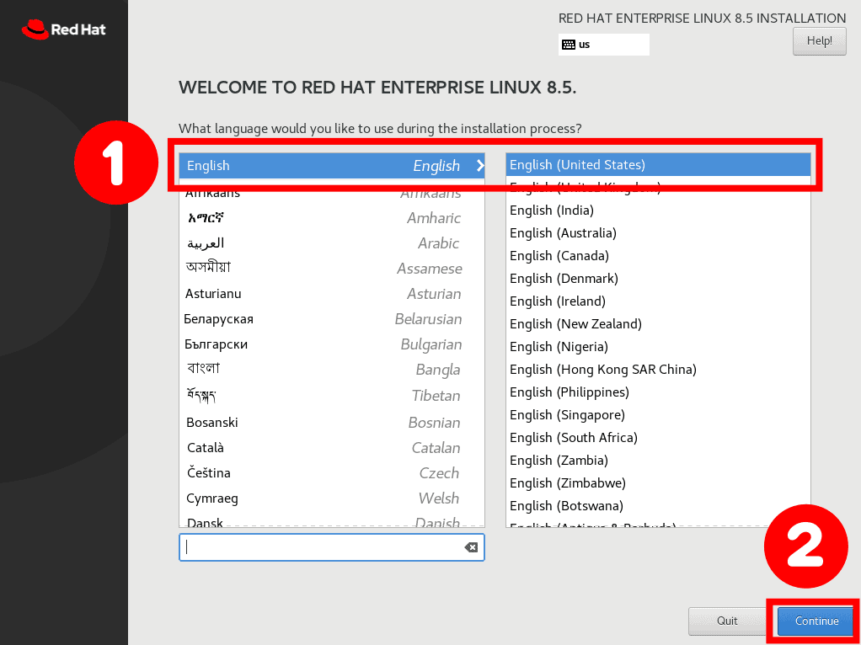Select Čeština (Czech) language
This screenshot has width=861, height=645.
tap(332, 472)
